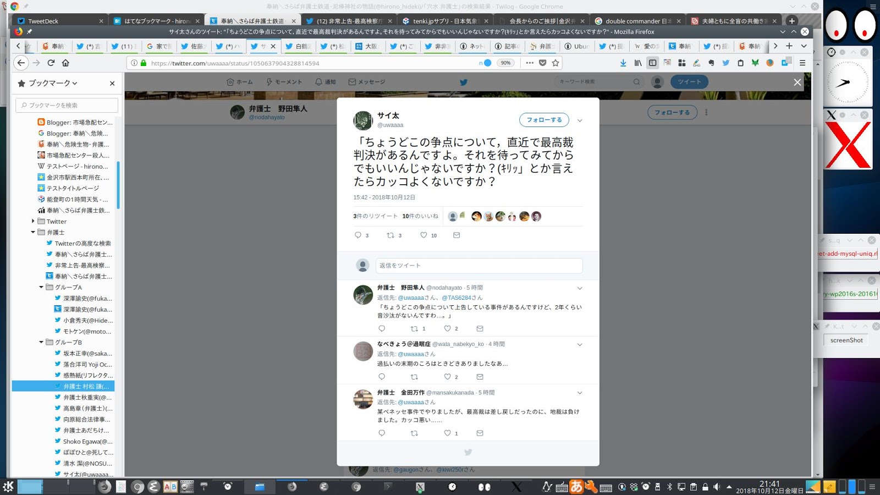Image resolution: width=880 pixels, height=495 pixels.
Task: Switch to the Ubun Firefox tab
Action: pos(577,46)
